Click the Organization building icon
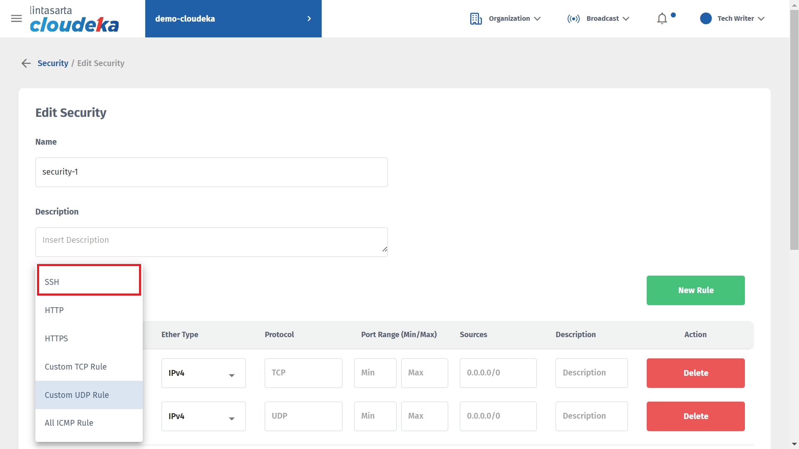 tap(476, 19)
